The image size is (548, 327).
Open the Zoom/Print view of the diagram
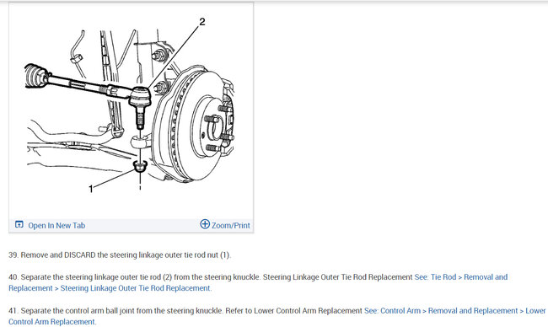231,226
